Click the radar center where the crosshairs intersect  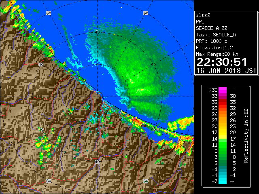click(x=97, y=97)
